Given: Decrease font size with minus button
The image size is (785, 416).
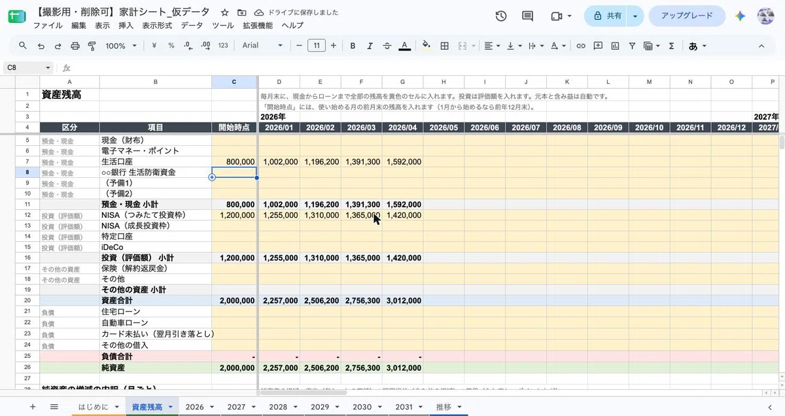Looking at the screenshot, I should [299, 46].
